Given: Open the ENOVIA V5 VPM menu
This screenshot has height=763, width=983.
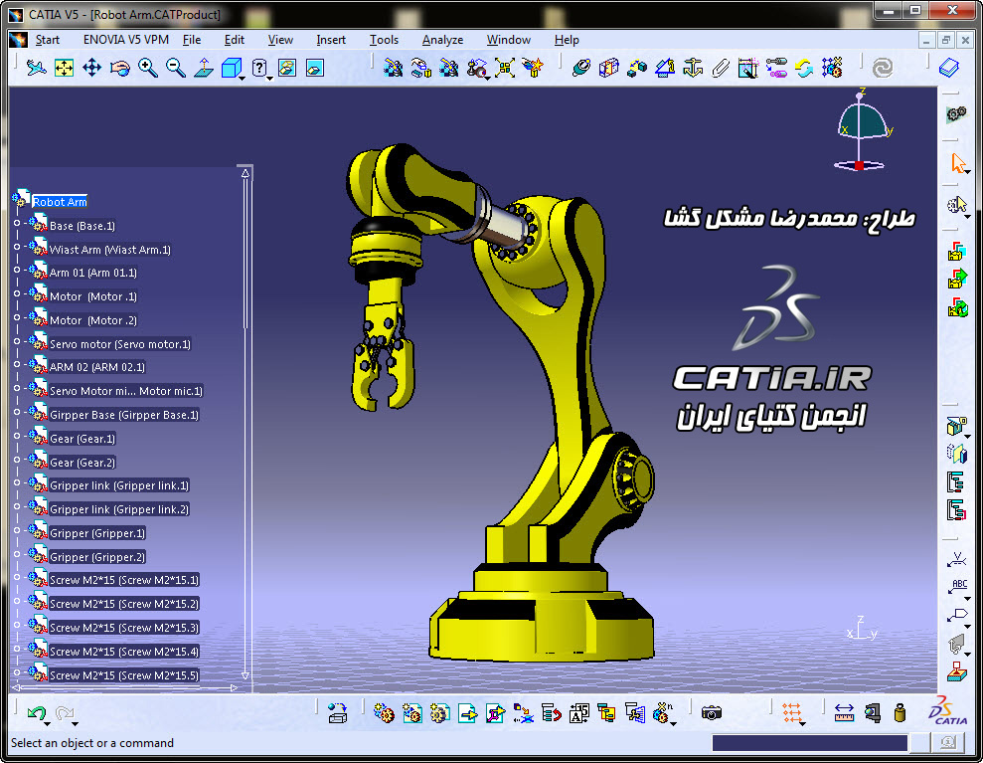Looking at the screenshot, I should click(x=126, y=40).
